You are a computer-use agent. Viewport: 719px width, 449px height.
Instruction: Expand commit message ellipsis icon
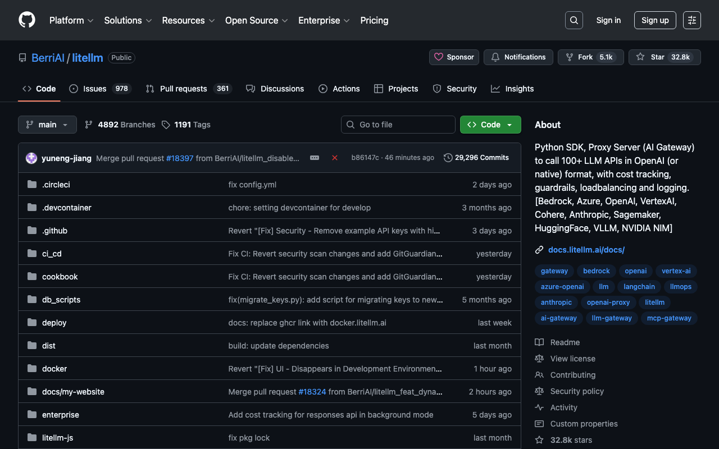click(315, 158)
